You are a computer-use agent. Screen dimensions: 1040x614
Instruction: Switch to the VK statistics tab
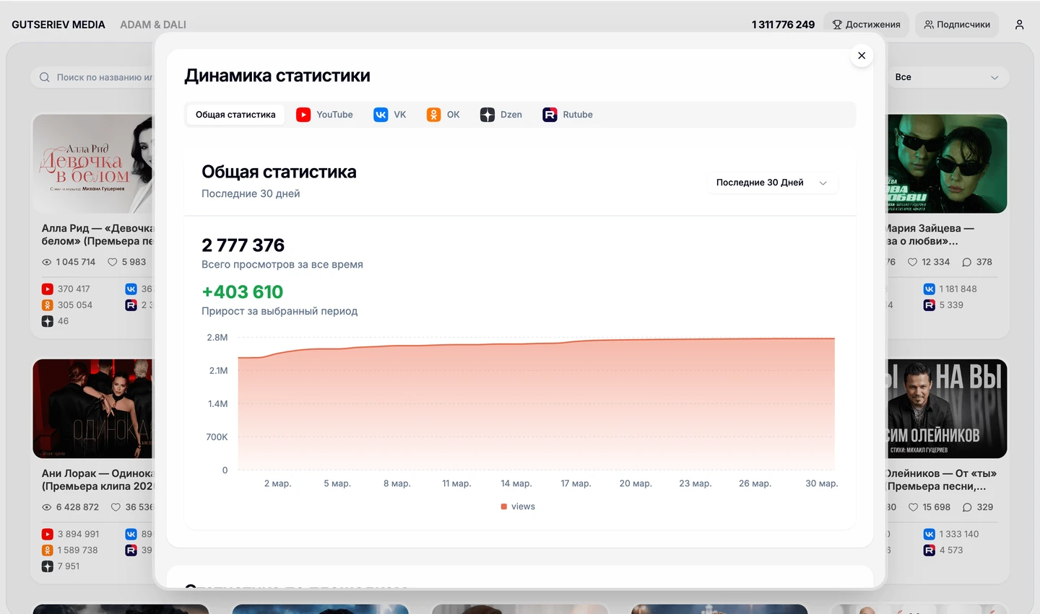pyautogui.click(x=390, y=115)
